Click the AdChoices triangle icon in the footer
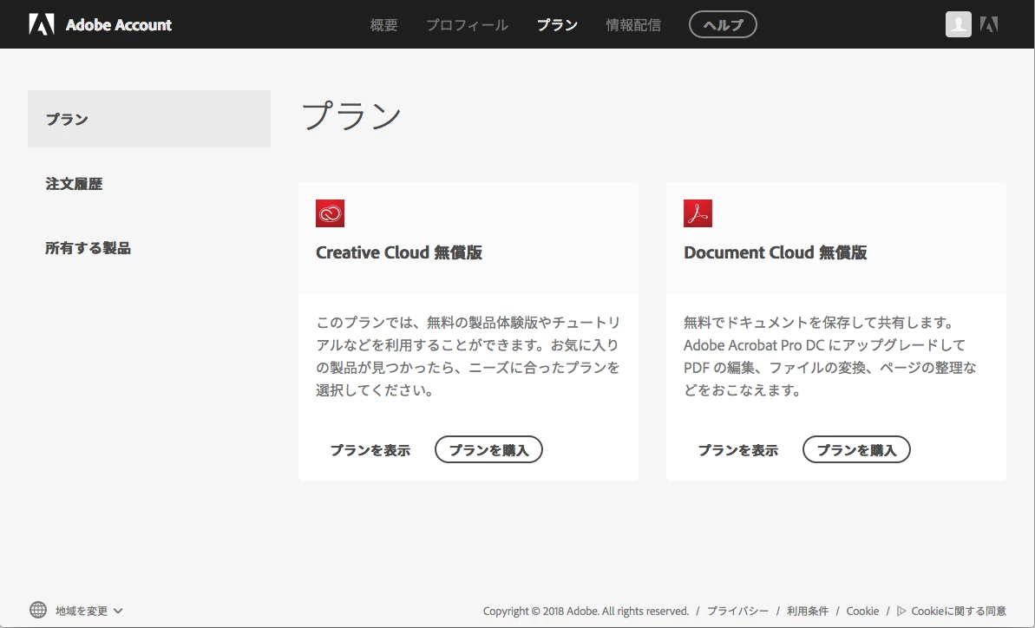1035x628 pixels. pyautogui.click(x=901, y=611)
